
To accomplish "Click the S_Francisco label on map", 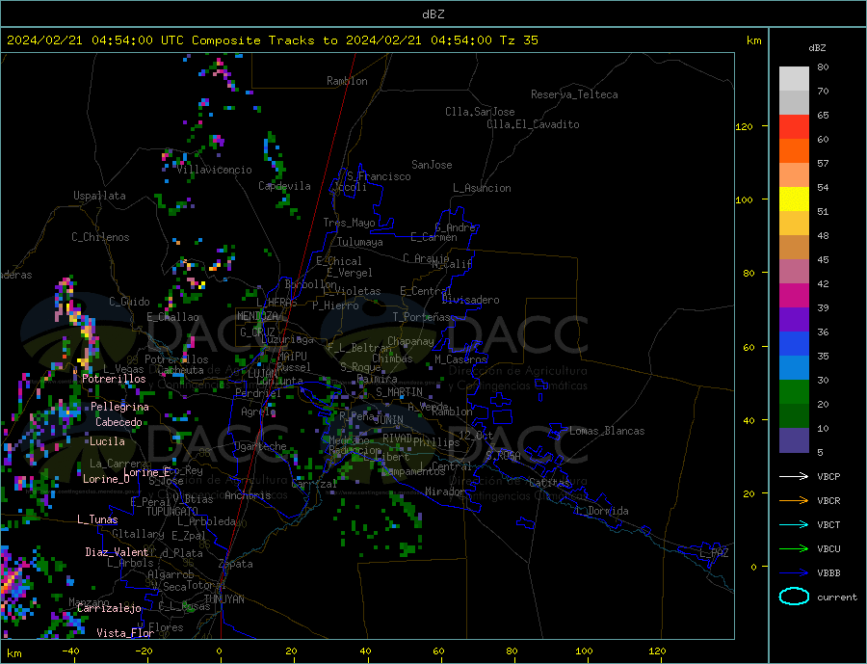I will [x=379, y=176].
